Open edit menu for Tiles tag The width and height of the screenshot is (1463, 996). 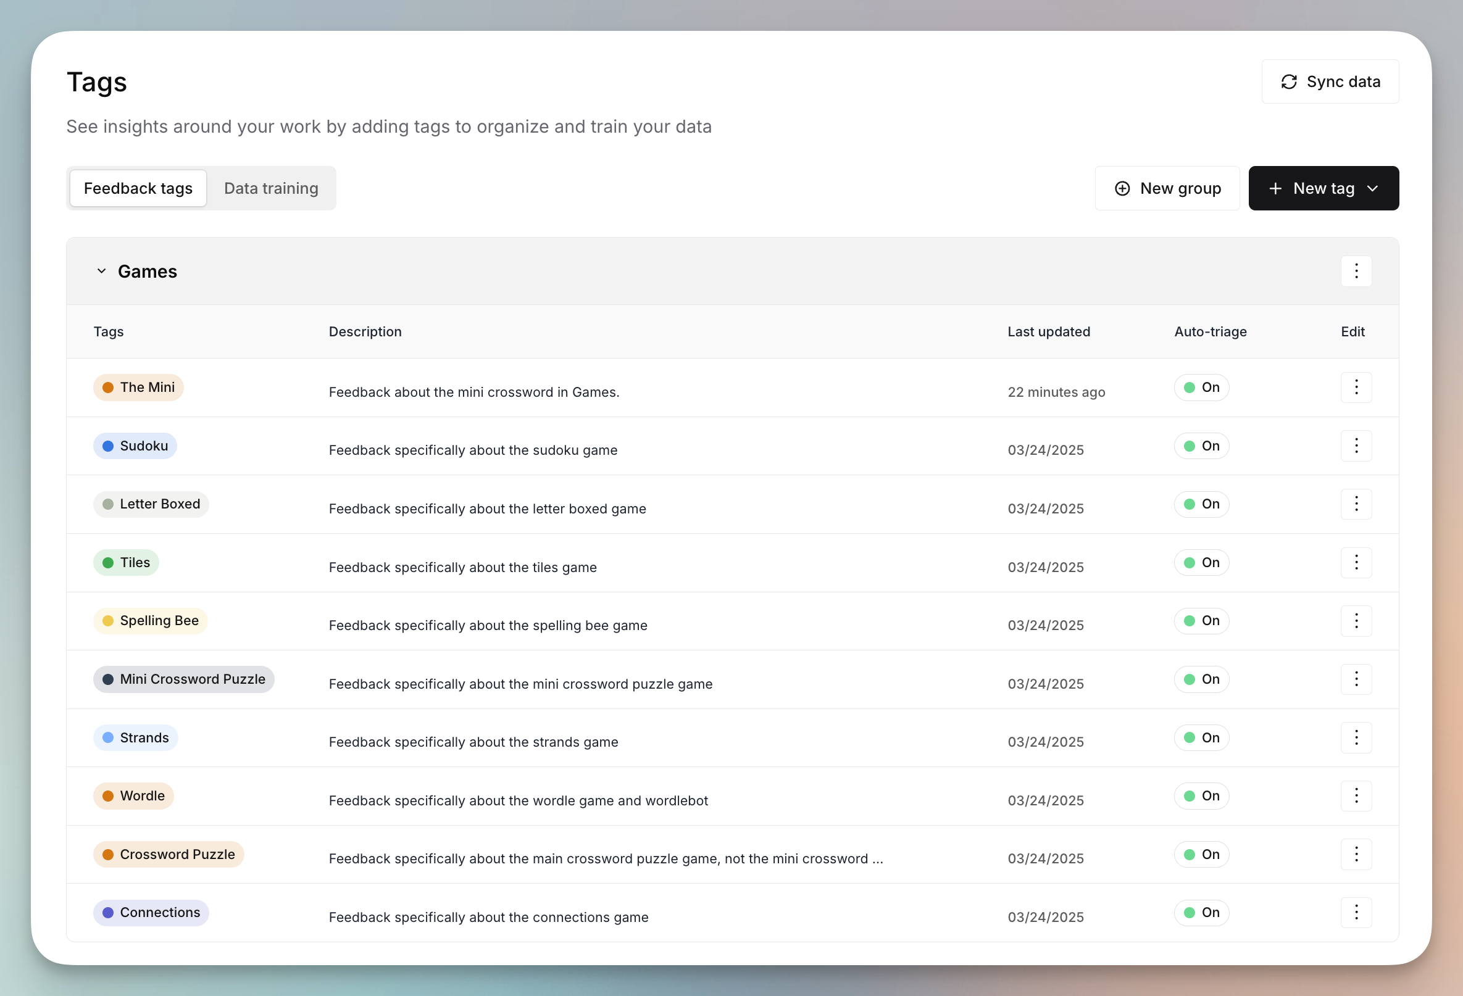(x=1356, y=563)
